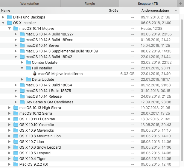Collapse the Full Installer folder

pos(22,68)
